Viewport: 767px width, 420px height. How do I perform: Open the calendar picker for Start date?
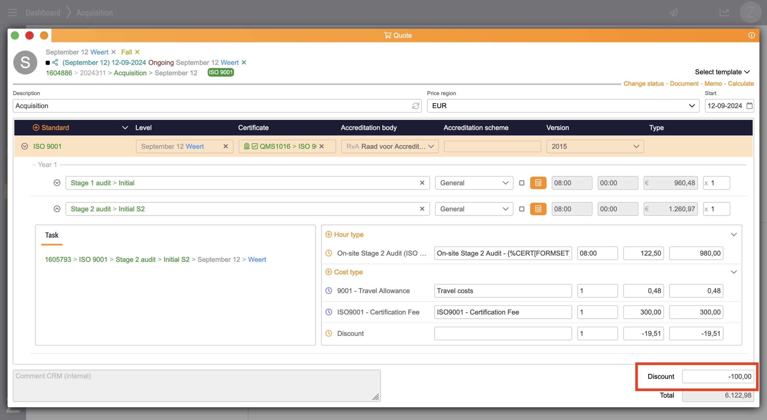click(749, 106)
